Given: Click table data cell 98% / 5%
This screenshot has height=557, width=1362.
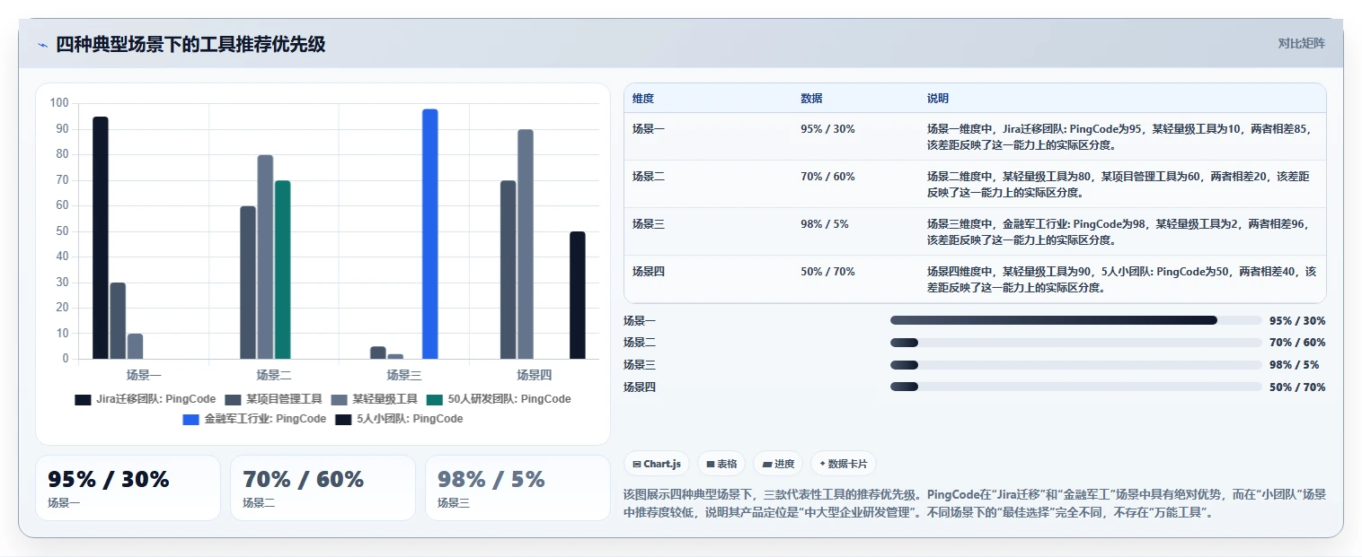Looking at the screenshot, I should (825, 224).
